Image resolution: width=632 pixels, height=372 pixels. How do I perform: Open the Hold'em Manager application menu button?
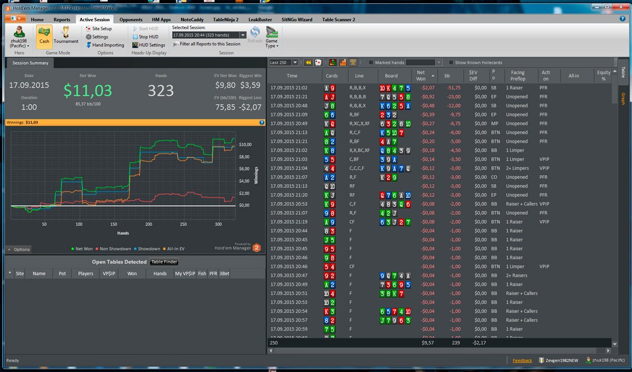point(15,19)
